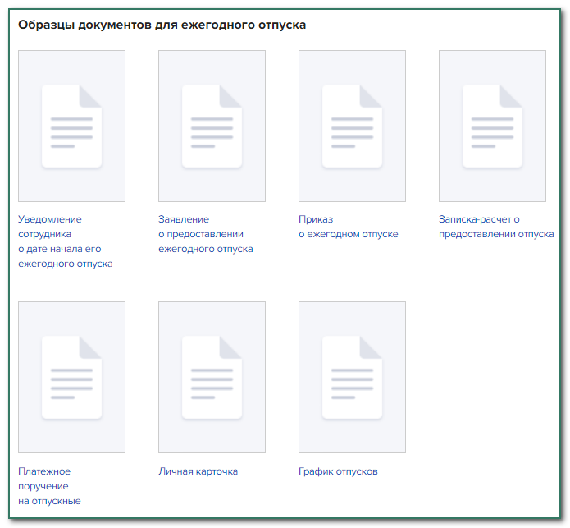Click document icon above Приказ о ежегодном отпуске
570x528 pixels.
tap(352, 126)
